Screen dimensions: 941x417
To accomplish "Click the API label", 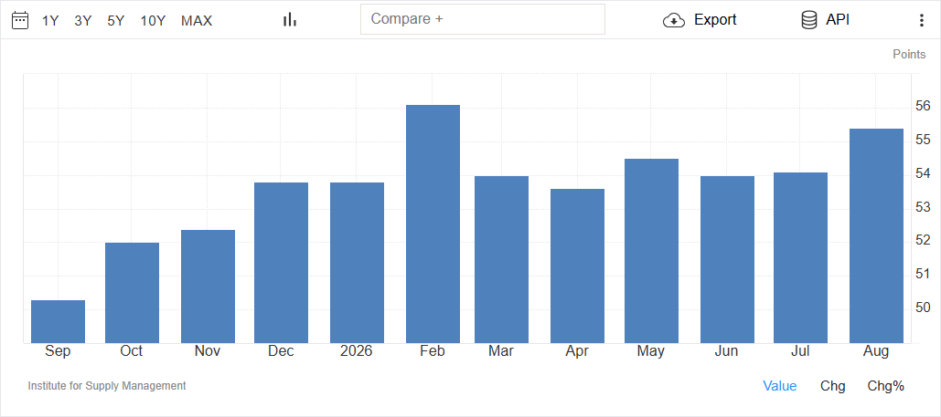I will pyautogui.click(x=838, y=20).
